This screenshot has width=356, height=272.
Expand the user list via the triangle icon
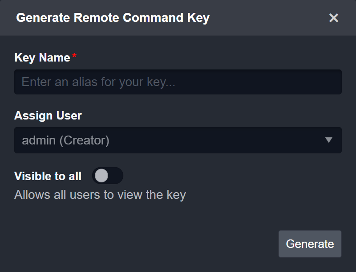click(x=329, y=140)
